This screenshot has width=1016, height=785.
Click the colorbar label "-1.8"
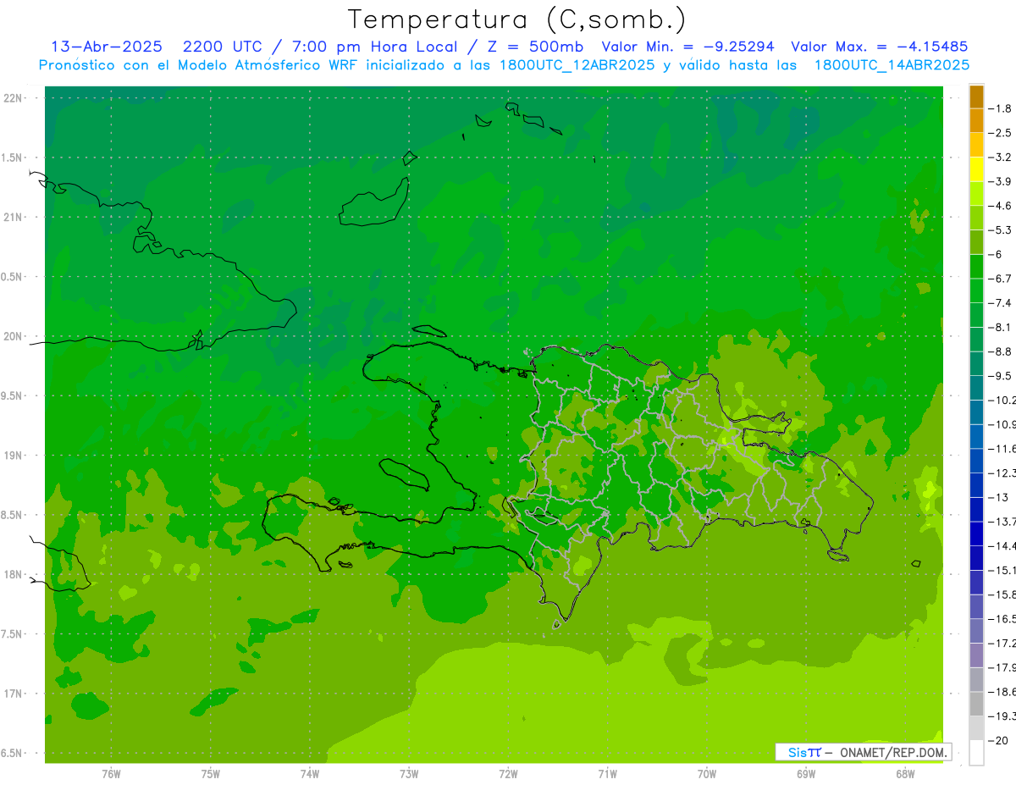[1001, 108]
